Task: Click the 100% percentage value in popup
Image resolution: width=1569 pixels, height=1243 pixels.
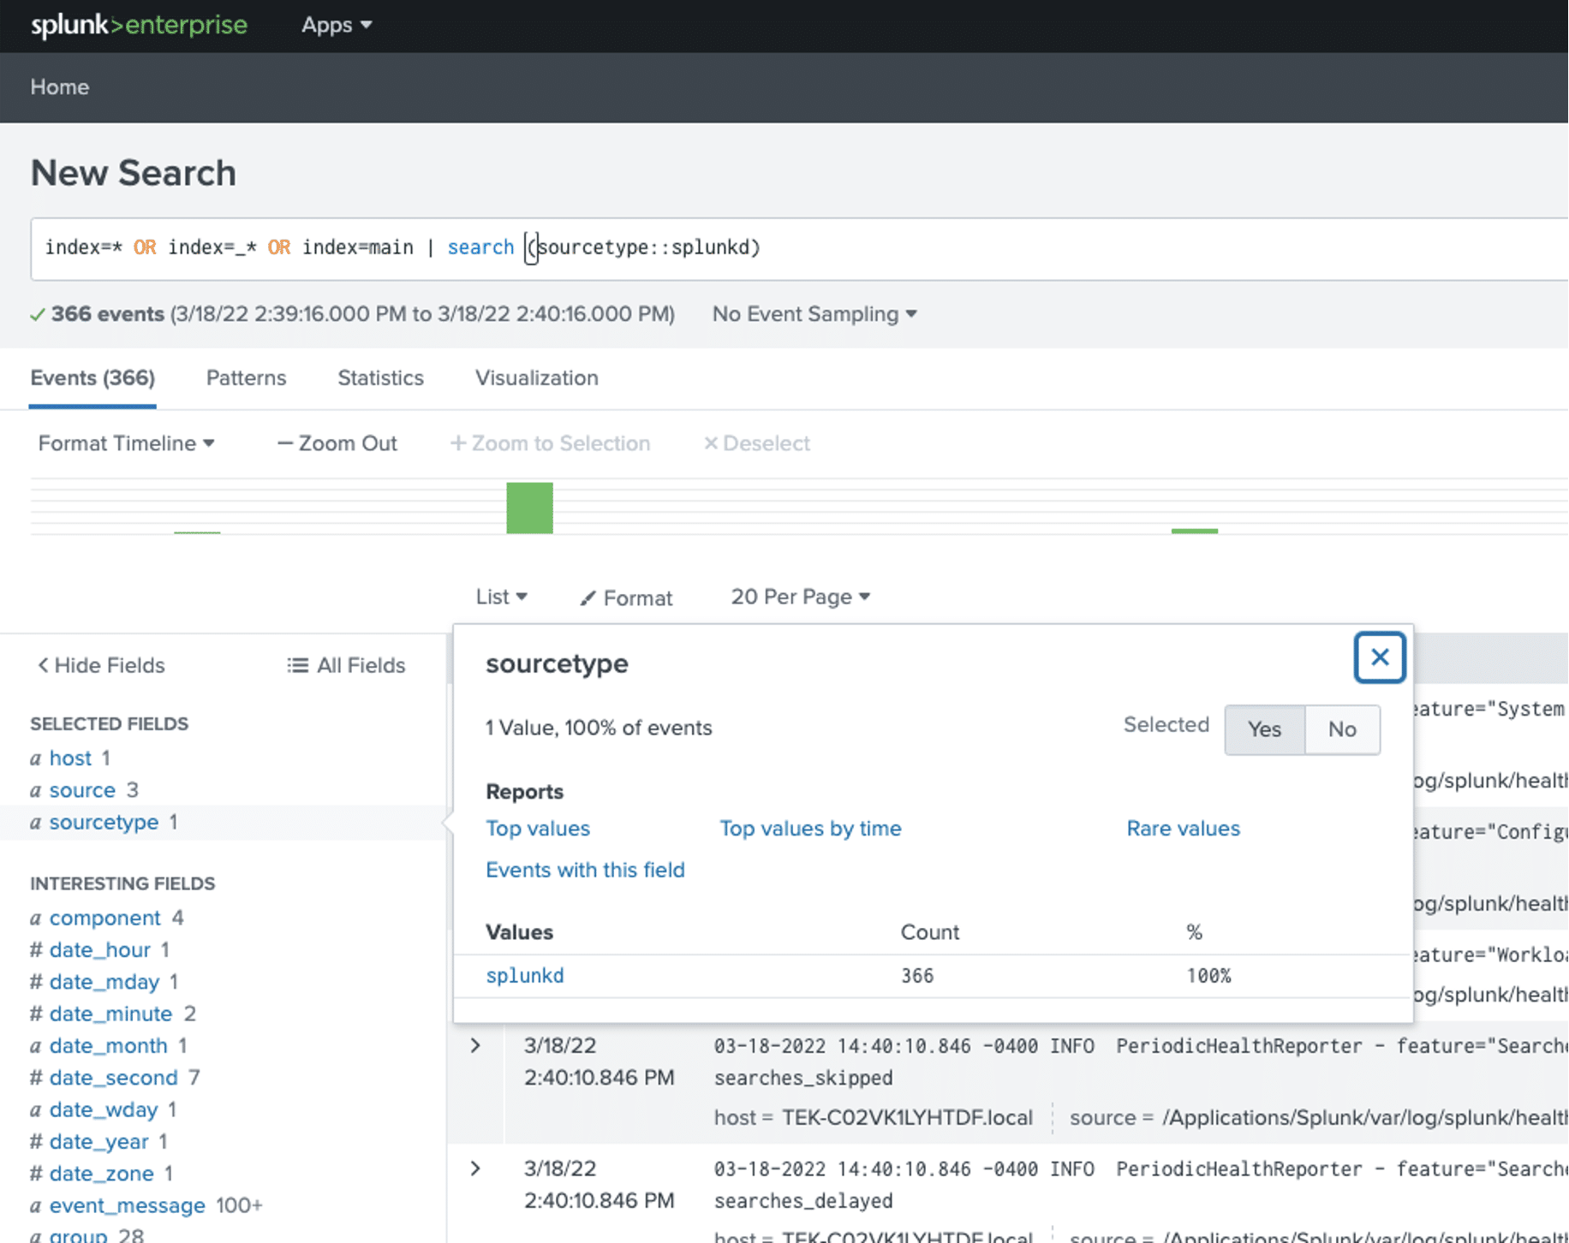Action: tap(1208, 976)
